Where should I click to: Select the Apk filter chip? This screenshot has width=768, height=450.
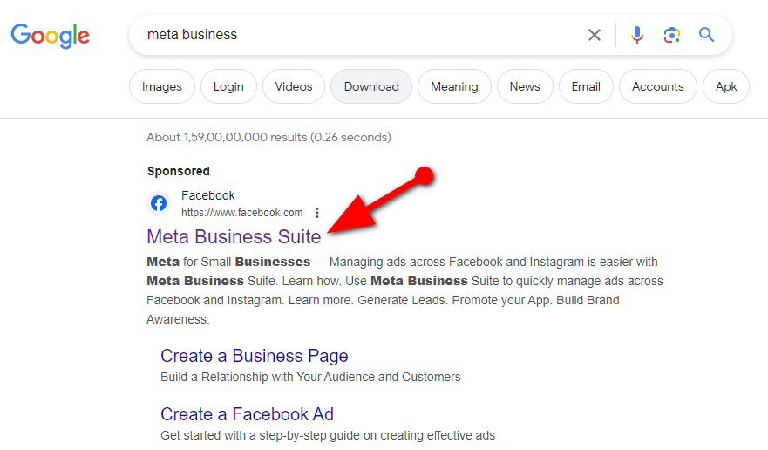click(726, 86)
